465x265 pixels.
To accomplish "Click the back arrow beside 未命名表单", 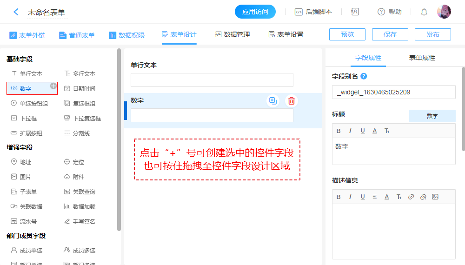I will pyautogui.click(x=16, y=12).
